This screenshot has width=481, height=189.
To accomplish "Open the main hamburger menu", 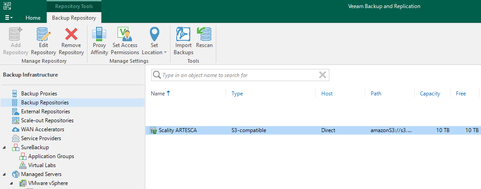I will (x=9, y=18).
